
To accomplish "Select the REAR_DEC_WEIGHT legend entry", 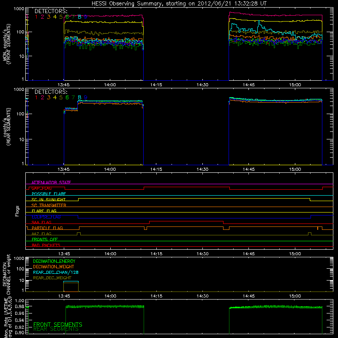I will pyautogui.click(x=52, y=278).
